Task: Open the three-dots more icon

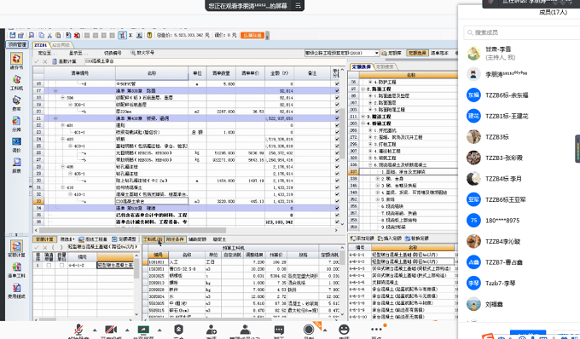Action: pos(376,330)
